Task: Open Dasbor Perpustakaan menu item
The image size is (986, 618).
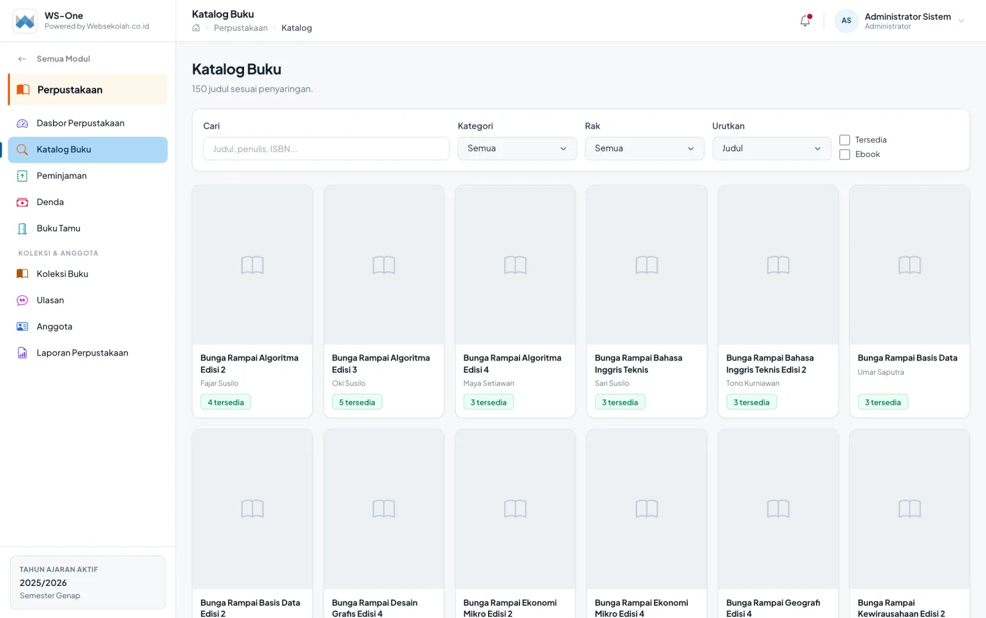Action: 88,123
